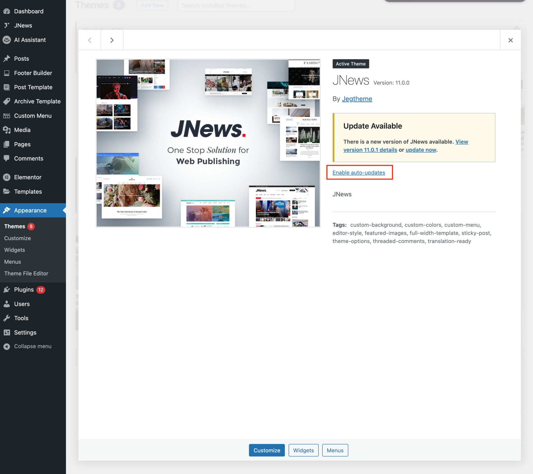The height and width of the screenshot is (474, 533).
Task: Enable auto-updates for JNews theme
Action: (359, 172)
